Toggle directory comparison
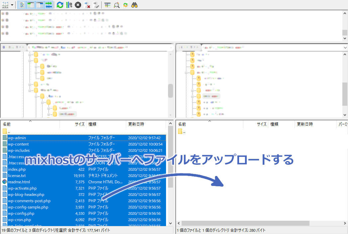The height and width of the screenshot is (234, 348). tap(117, 5)
